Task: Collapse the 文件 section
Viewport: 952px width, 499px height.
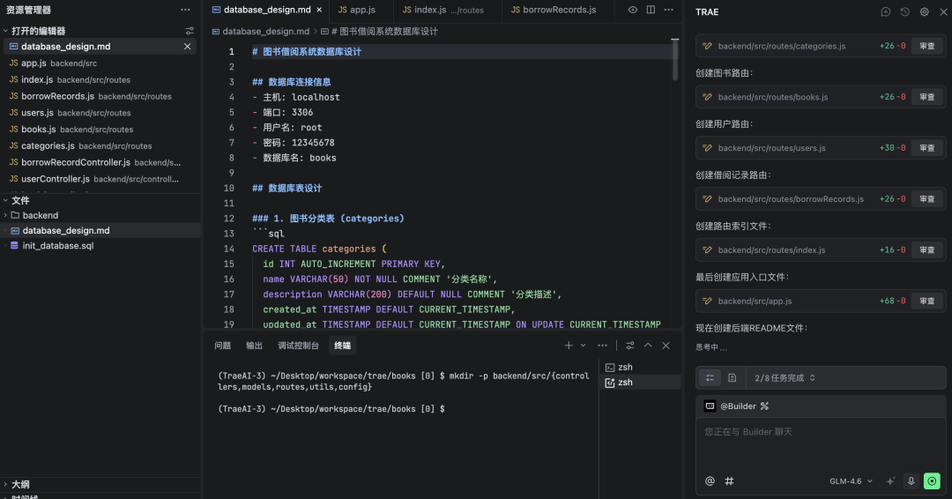Action: pyautogui.click(x=19, y=200)
